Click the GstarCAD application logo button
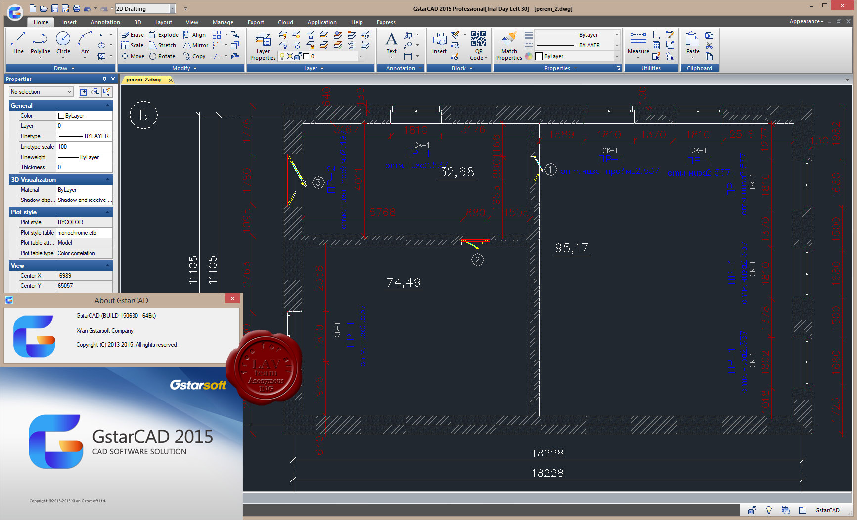 click(15, 12)
